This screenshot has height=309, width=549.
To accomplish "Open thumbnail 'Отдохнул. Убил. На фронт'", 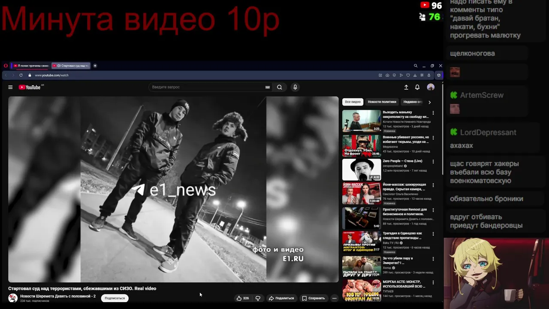I will tap(362, 145).
